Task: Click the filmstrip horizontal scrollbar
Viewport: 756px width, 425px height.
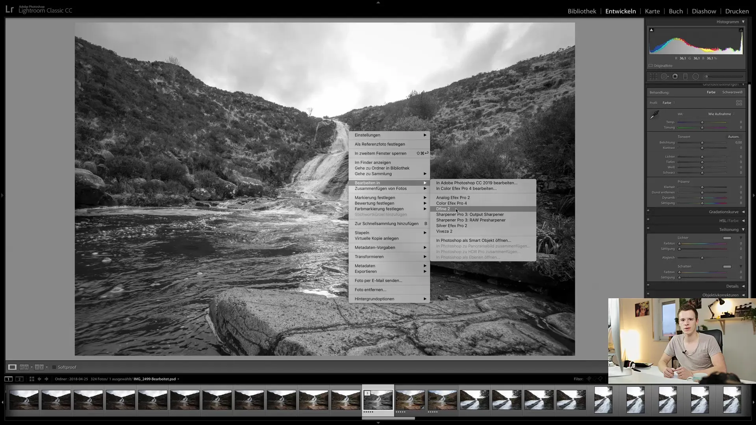Action: point(388,418)
